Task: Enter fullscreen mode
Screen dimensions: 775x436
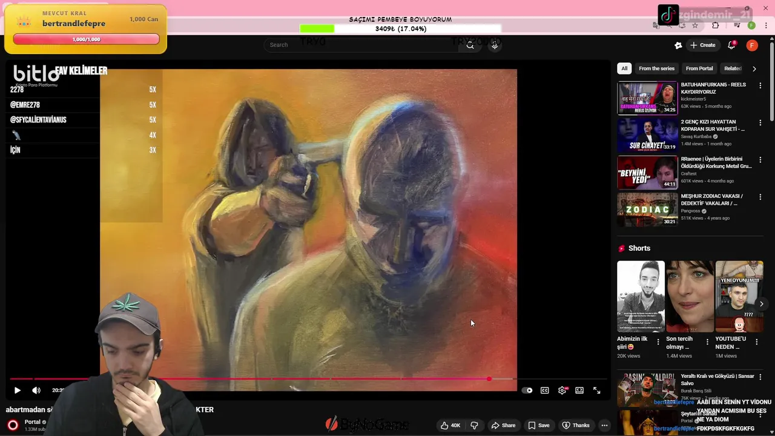Action: tap(597, 391)
